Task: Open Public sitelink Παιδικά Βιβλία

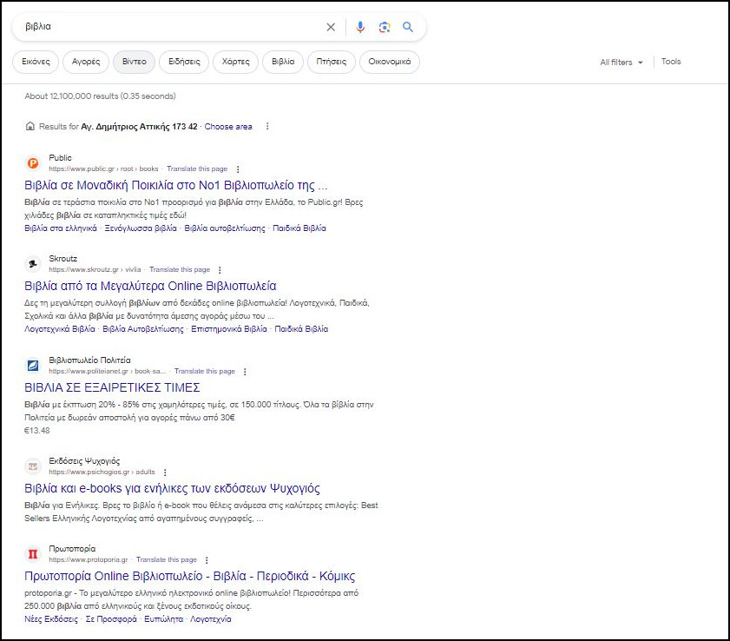Action: 299,228
